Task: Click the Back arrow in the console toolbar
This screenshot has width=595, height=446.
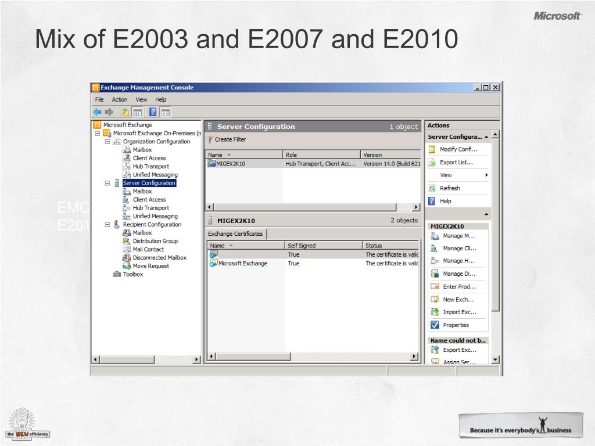Action: click(x=97, y=112)
